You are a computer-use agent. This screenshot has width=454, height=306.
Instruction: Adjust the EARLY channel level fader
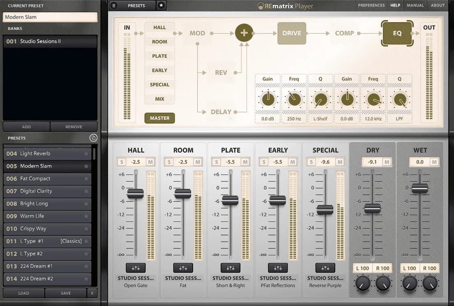277,200
